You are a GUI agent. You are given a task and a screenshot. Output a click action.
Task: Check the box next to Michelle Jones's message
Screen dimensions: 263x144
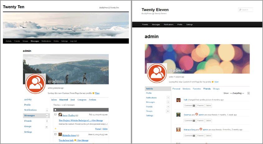pyautogui.click(x=55, y=134)
